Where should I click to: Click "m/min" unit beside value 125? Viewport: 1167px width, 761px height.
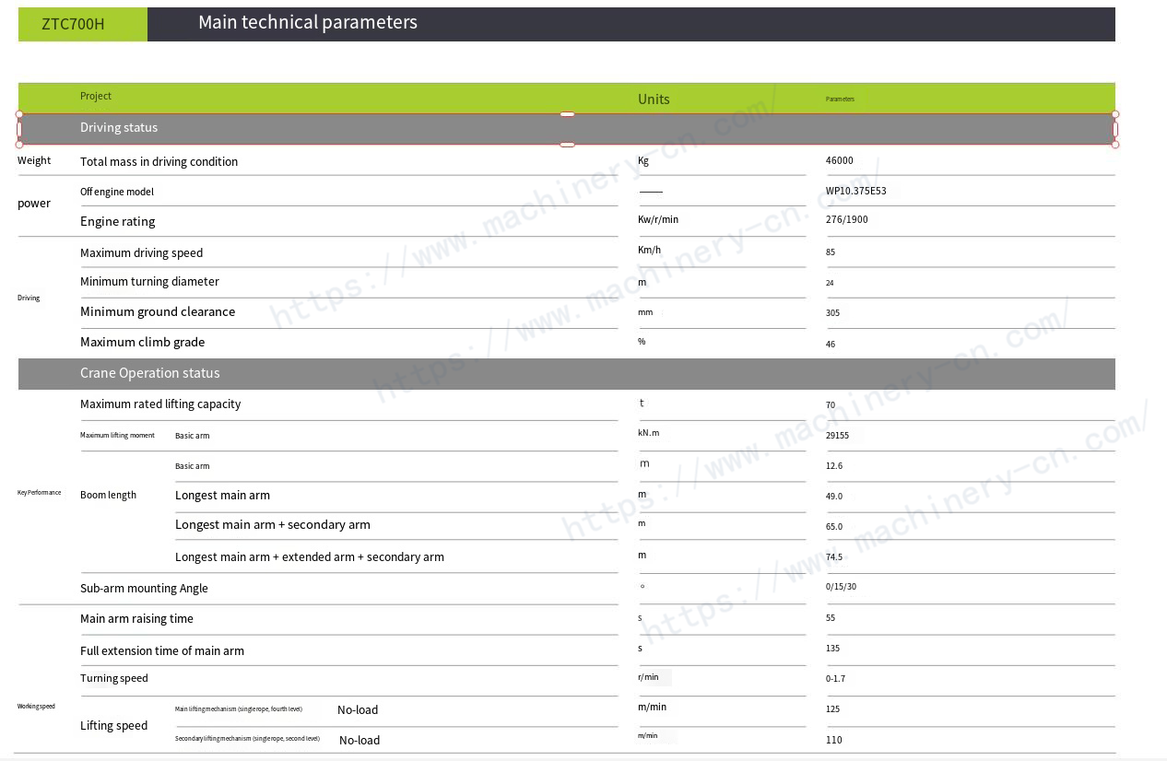652,707
